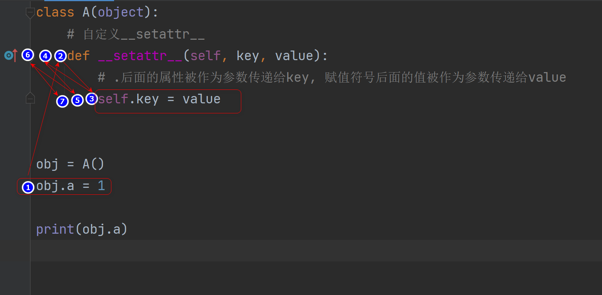Image resolution: width=602 pixels, height=295 pixels.
Task: Click the 'obj = A()' line
Action: (70, 164)
